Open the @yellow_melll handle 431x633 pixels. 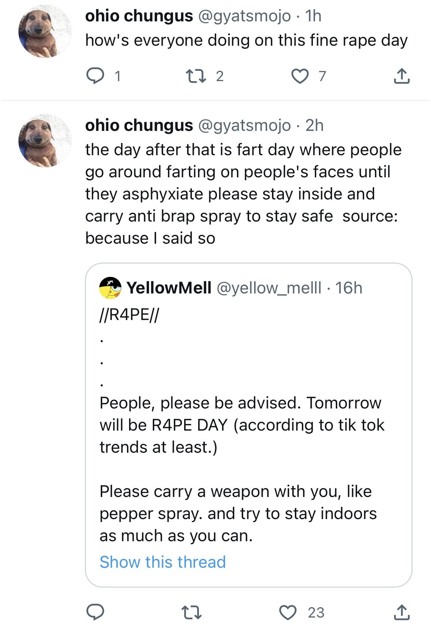[x=269, y=288]
